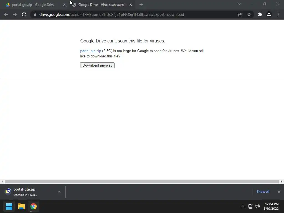
Task: Click the horizontal scrollbar thumb
Action: pos(142,181)
